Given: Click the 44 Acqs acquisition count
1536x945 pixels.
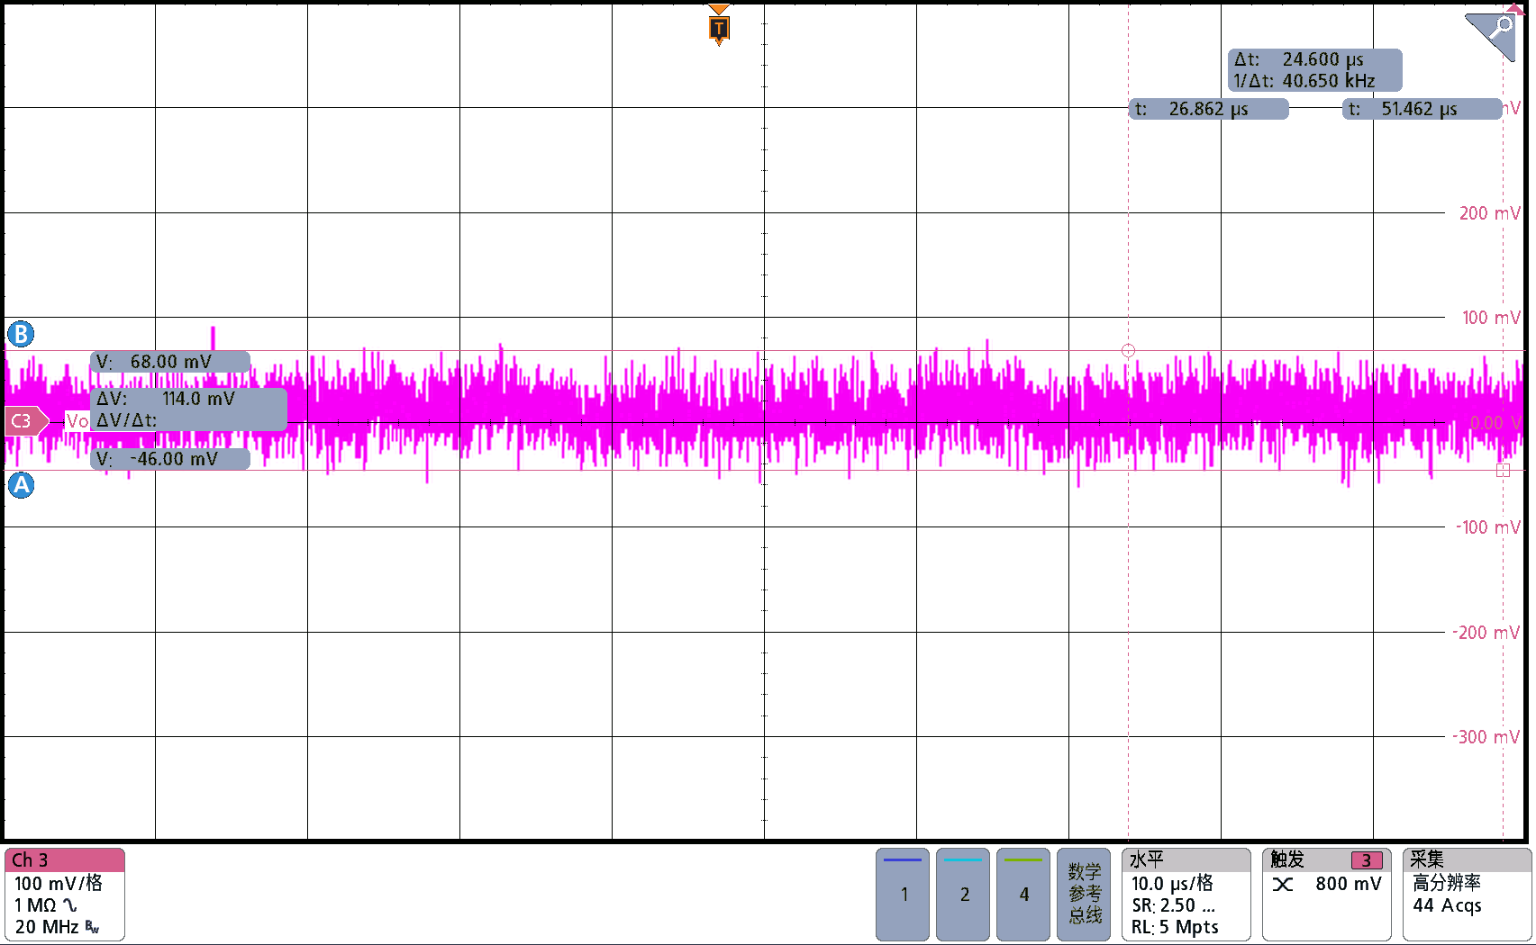Looking at the screenshot, I should [x=1447, y=905].
